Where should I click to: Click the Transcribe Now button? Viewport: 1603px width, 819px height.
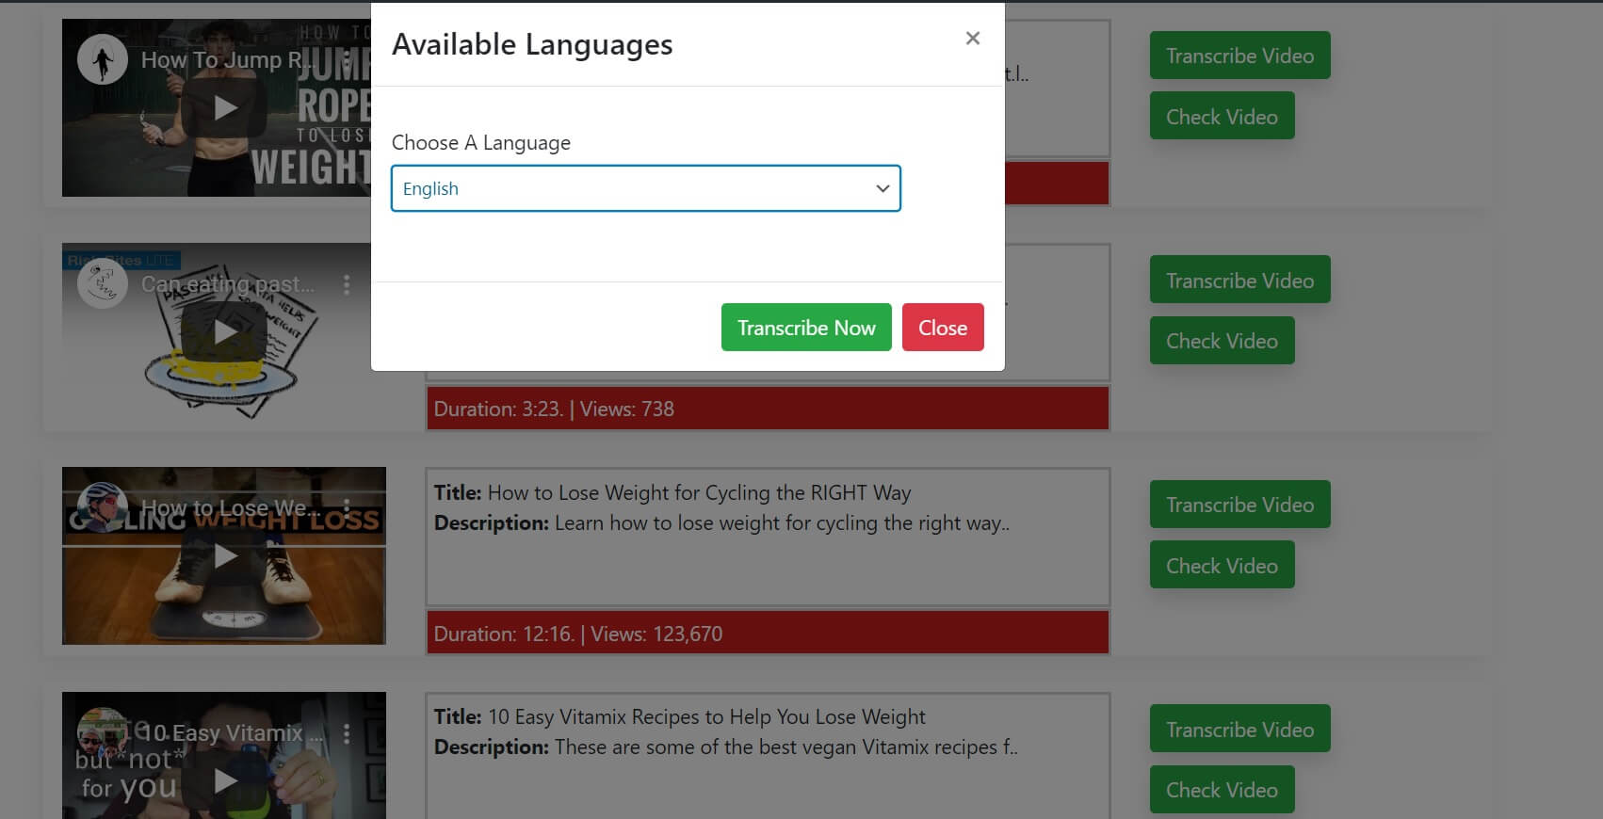coord(806,328)
